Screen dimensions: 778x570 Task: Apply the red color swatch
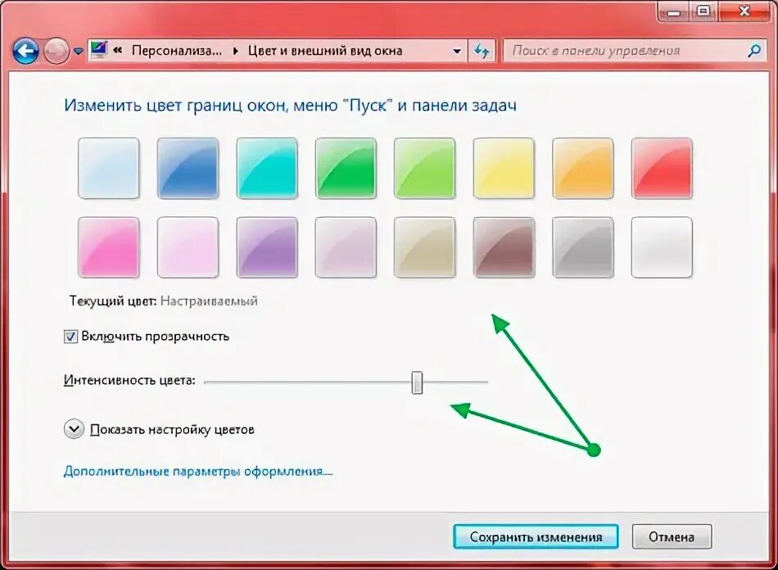click(662, 168)
